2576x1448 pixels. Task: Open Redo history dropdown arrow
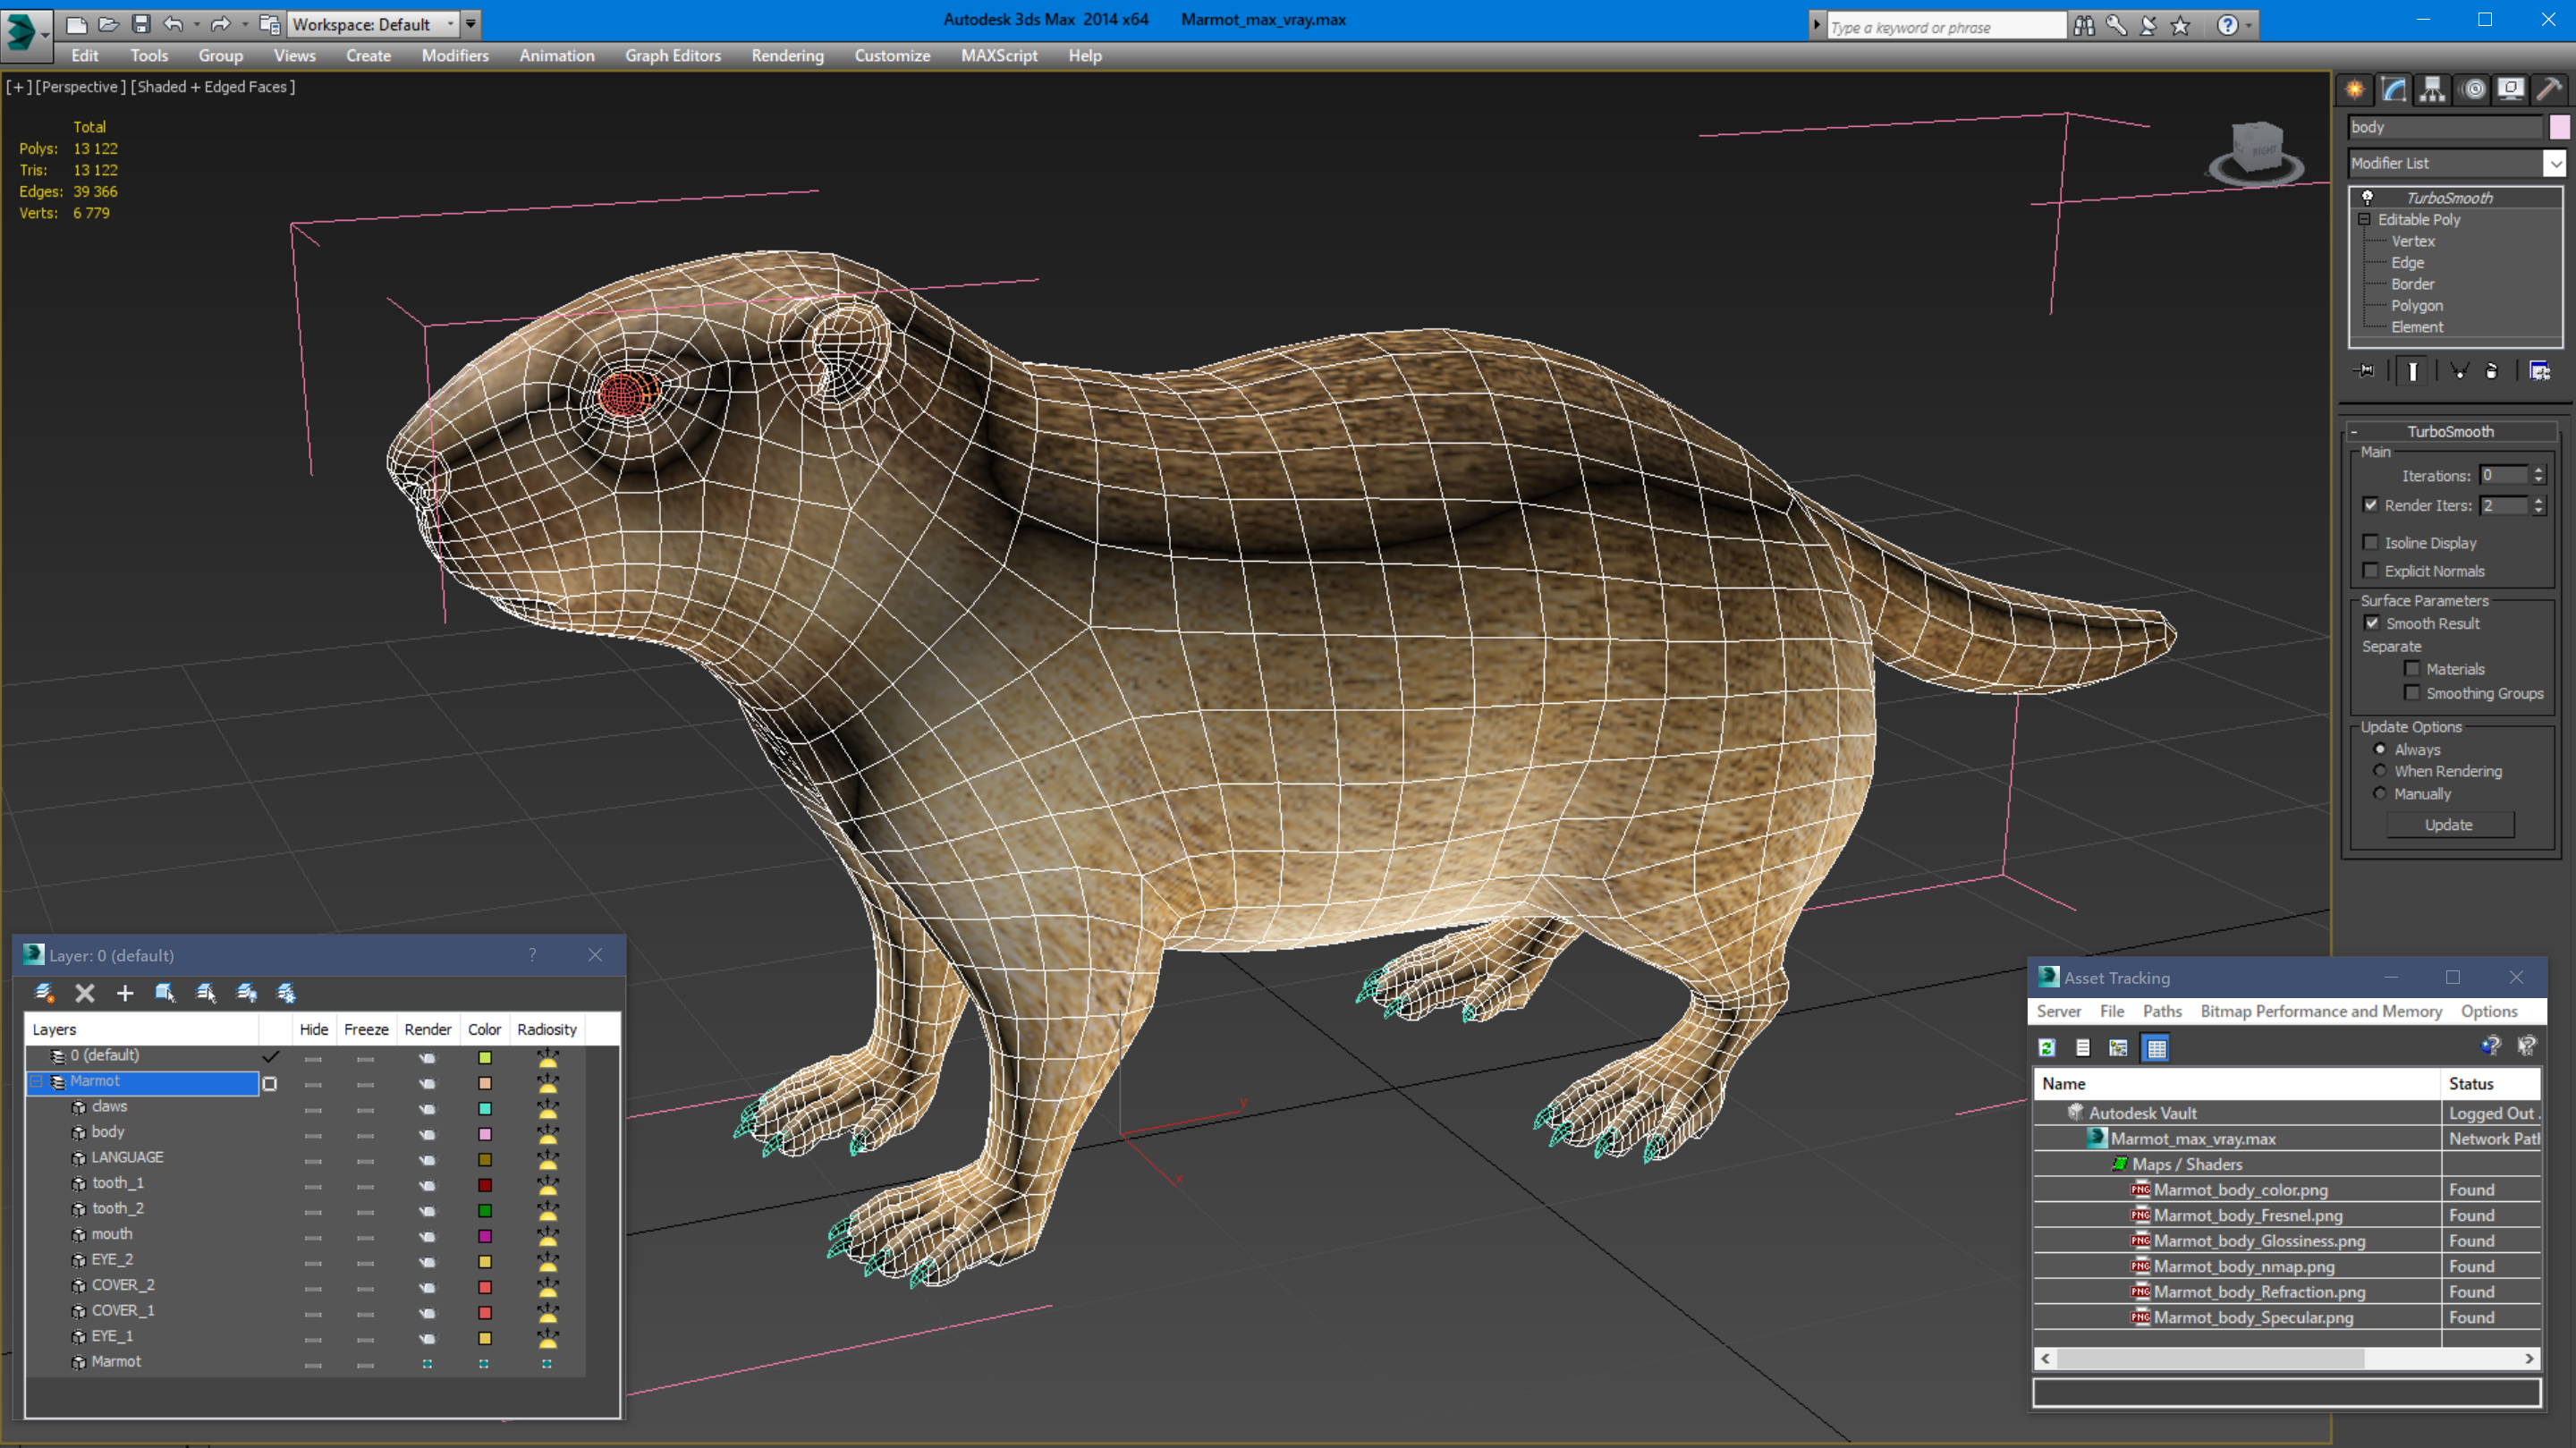tap(244, 24)
